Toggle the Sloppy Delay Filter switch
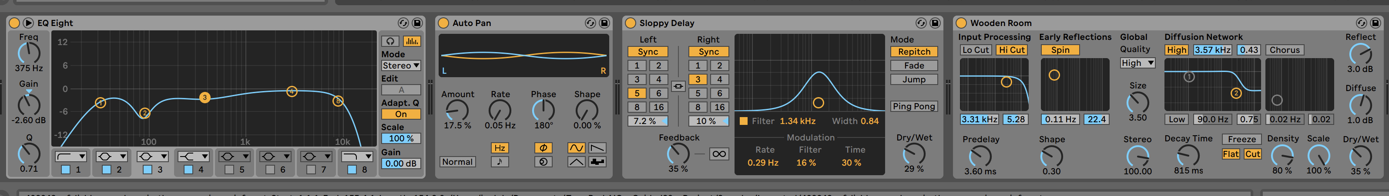The height and width of the screenshot is (196, 1389). (744, 121)
